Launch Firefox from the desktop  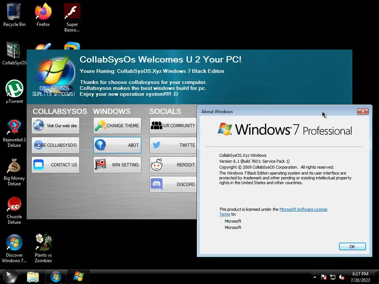pyautogui.click(x=43, y=15)
